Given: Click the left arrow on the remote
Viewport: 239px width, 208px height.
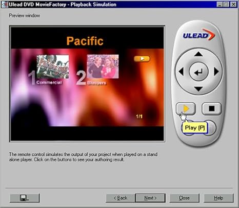Looking at the screenshot, I should (181, 72).
